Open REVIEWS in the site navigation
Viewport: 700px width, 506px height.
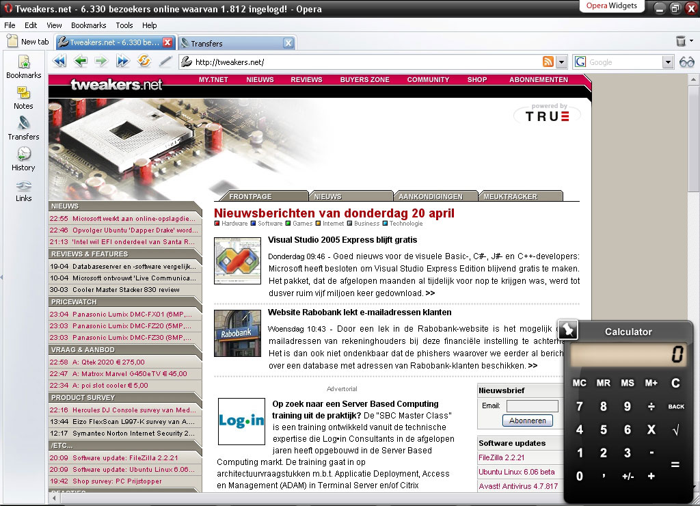[x=306, y=79]
